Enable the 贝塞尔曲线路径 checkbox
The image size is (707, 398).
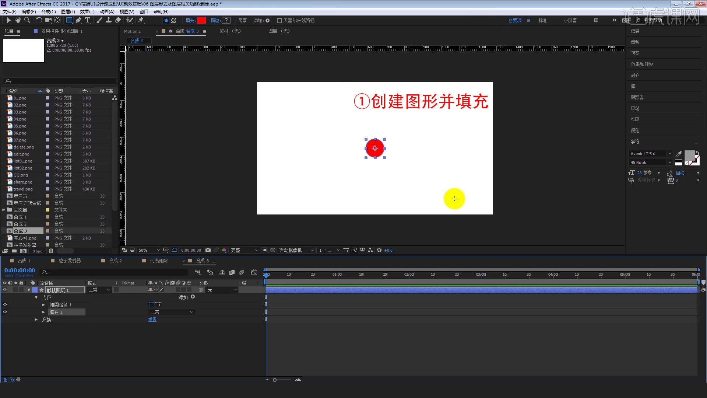click(279, 20)
